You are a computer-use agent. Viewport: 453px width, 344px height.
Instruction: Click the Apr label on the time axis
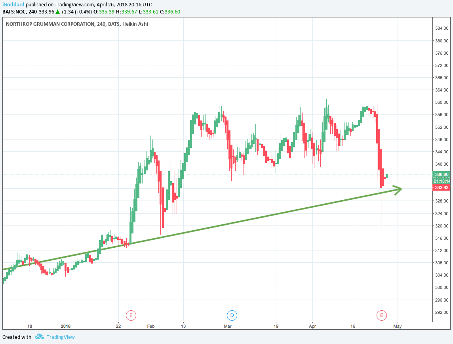pyautogui.click(x=312, y=326)
